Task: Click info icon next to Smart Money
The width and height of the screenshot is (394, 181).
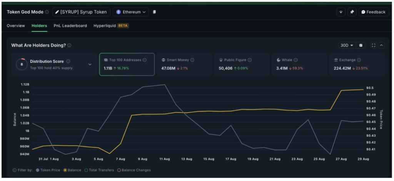Action: [x=192, y=60]
